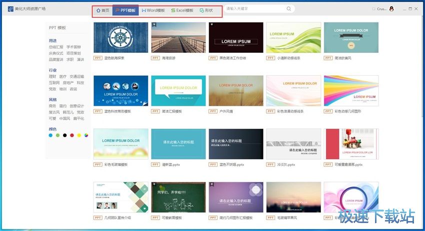425x231 pixels.
Task: Open the 户外风情 wheat field thumbnail
Action: tap(236, 91)
